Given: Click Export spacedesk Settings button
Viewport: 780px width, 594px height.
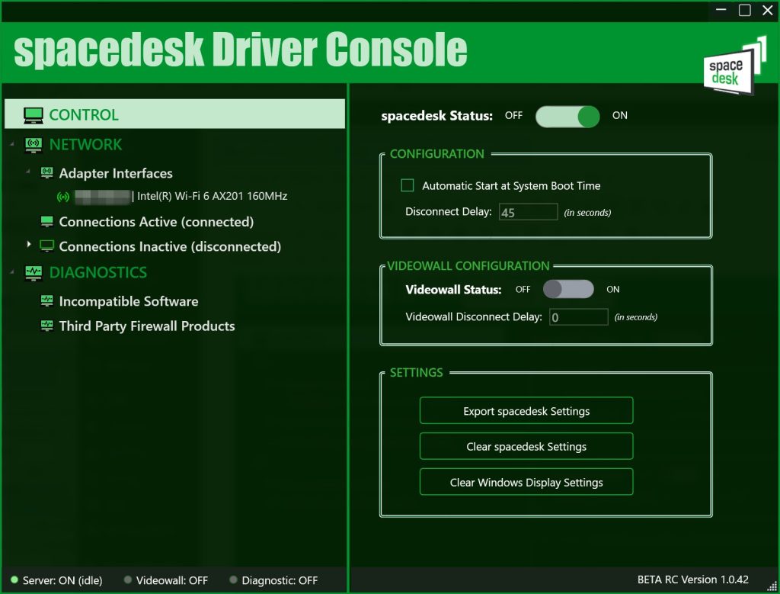Looking at the screenshot, I should [x=526, y=411].
